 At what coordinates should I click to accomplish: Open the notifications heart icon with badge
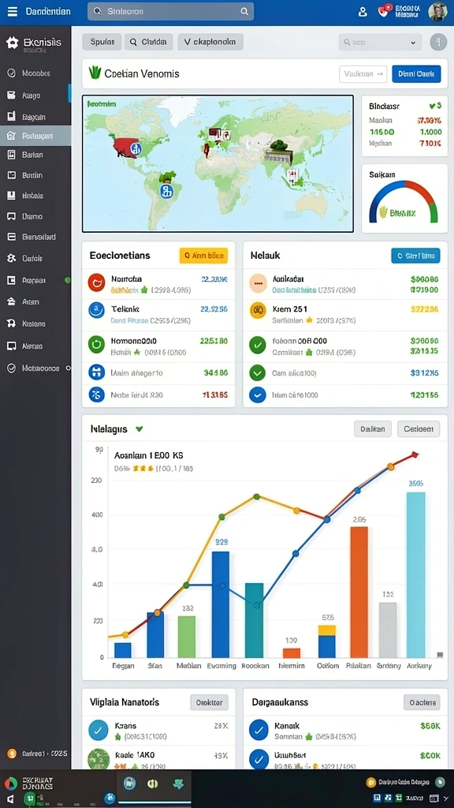tap(384, 11)
